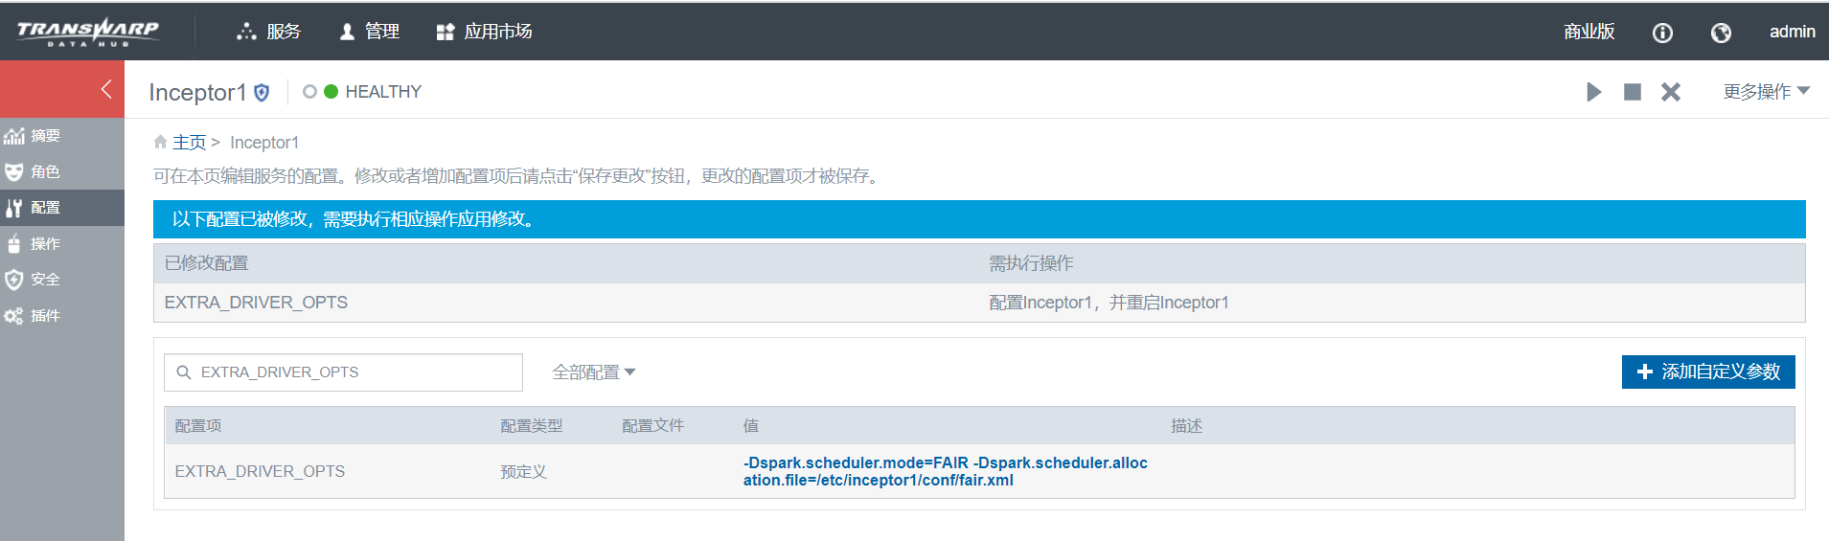
Task: Stop the Inceptor1 service with square icon
Action: click(x=1633, y=92)
